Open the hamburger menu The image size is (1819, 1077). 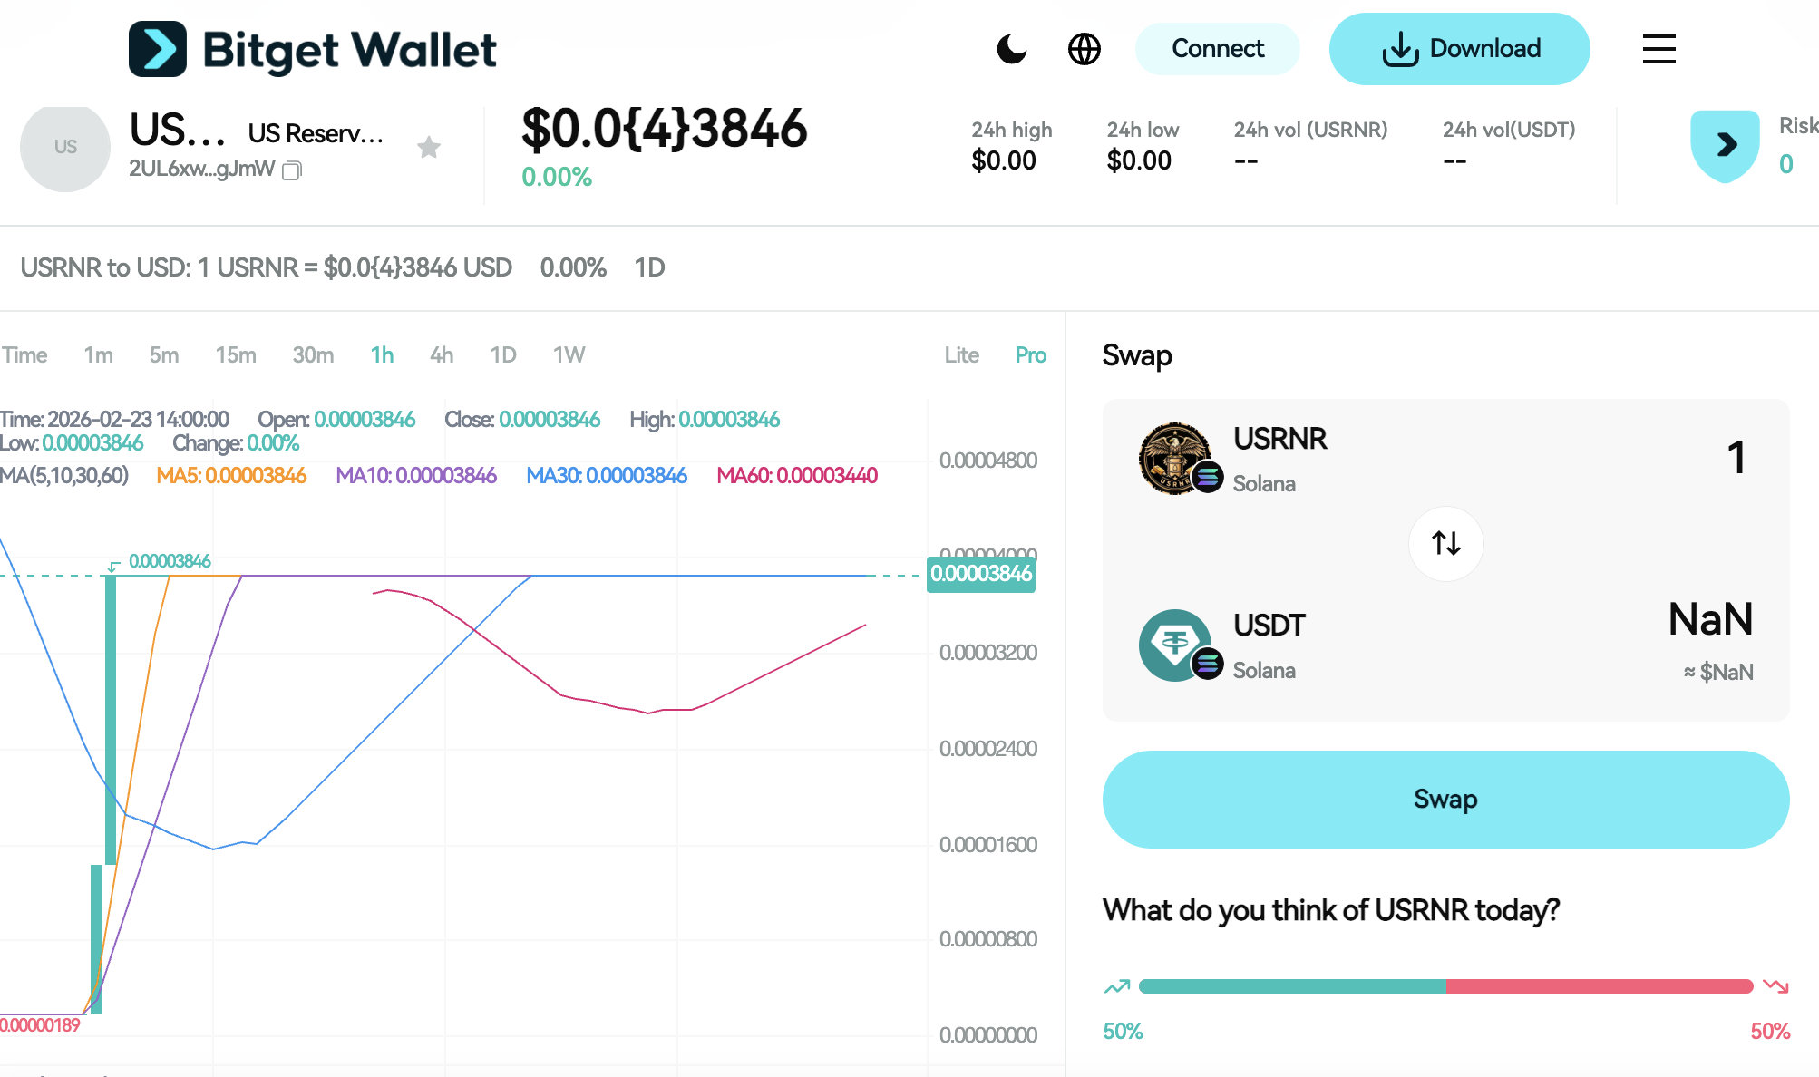pos(1658,49)
